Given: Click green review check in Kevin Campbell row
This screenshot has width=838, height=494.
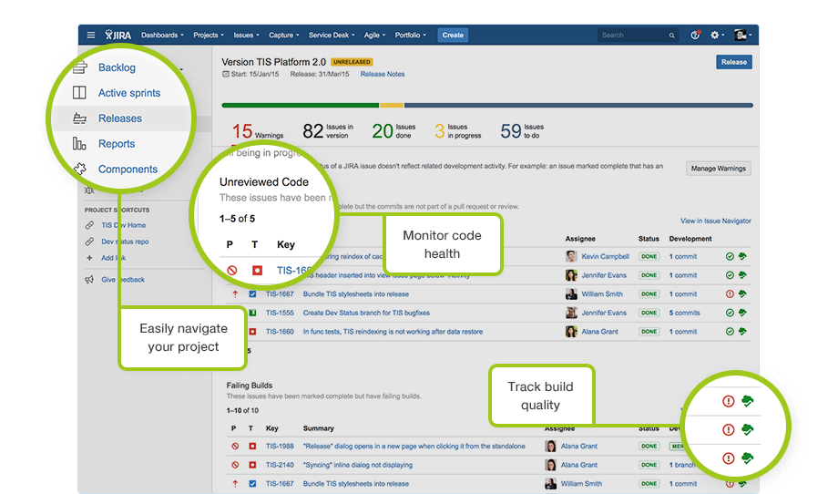Looking at the screenshot, I should tap(730, 257).
